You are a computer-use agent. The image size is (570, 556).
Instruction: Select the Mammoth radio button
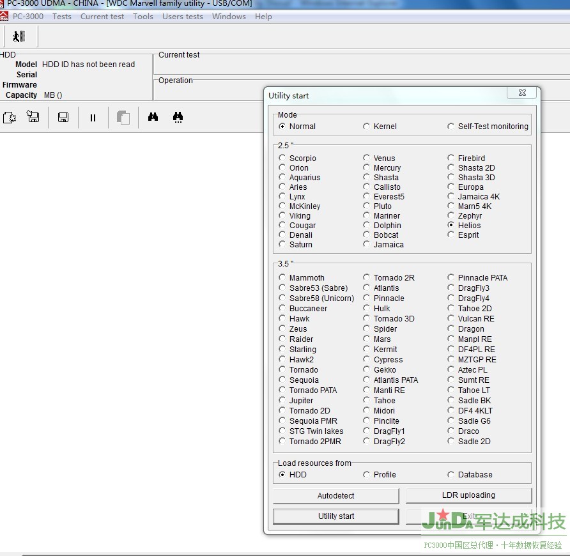coord(282,277)
